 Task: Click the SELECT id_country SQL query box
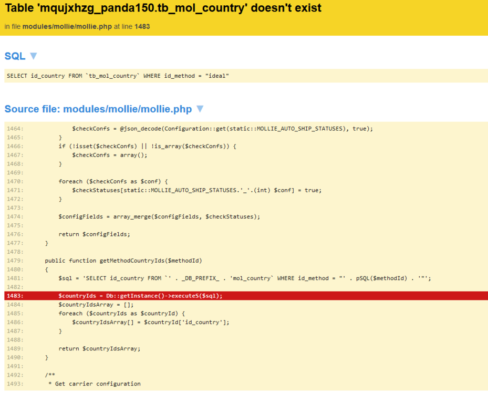[x=118, y=76]
